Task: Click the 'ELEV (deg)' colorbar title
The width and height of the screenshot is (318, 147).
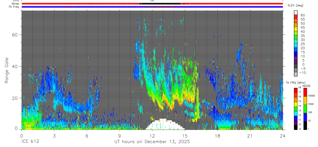Action: click(295, 5)
